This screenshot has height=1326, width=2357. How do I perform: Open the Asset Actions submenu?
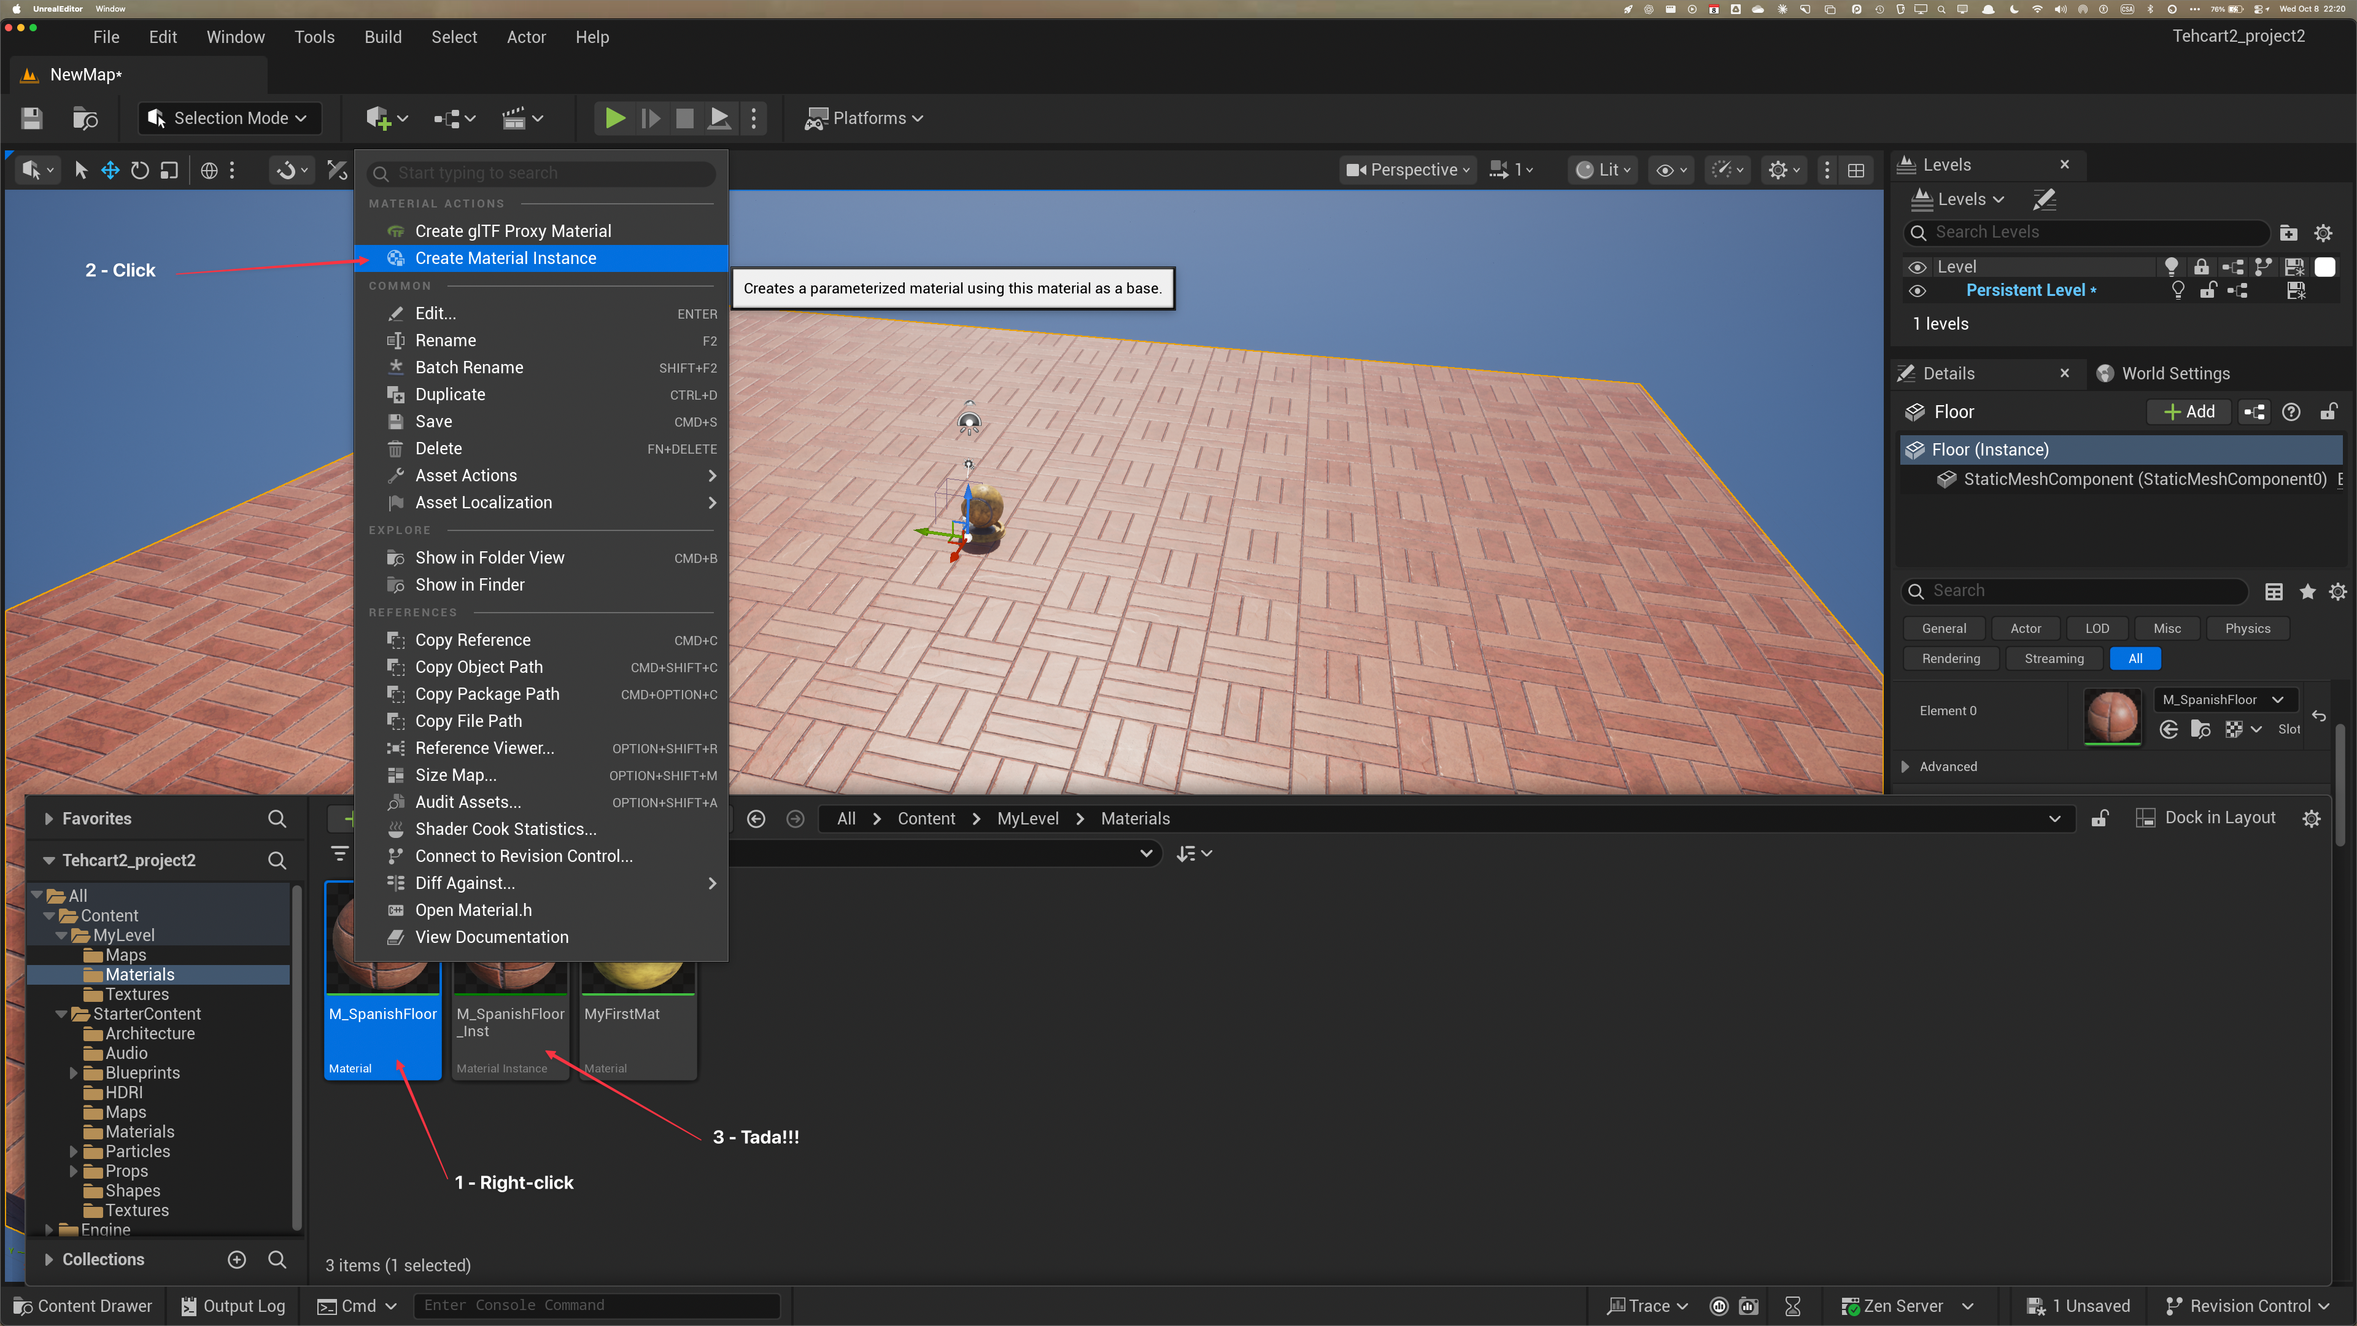541,476
